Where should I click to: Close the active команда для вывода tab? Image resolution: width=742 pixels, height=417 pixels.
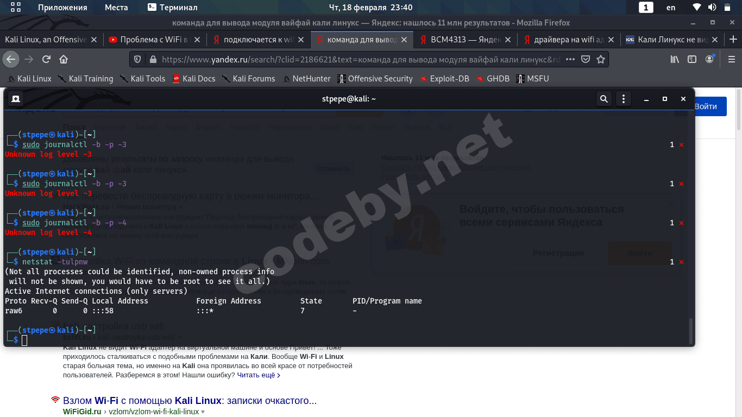point(404,40)
